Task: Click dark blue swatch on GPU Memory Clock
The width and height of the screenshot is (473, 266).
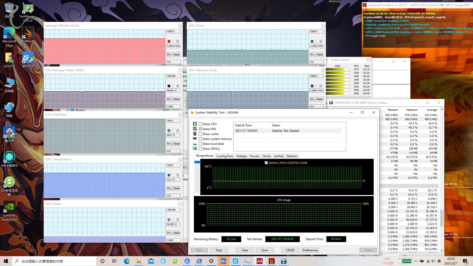Action: click(312, 86)
